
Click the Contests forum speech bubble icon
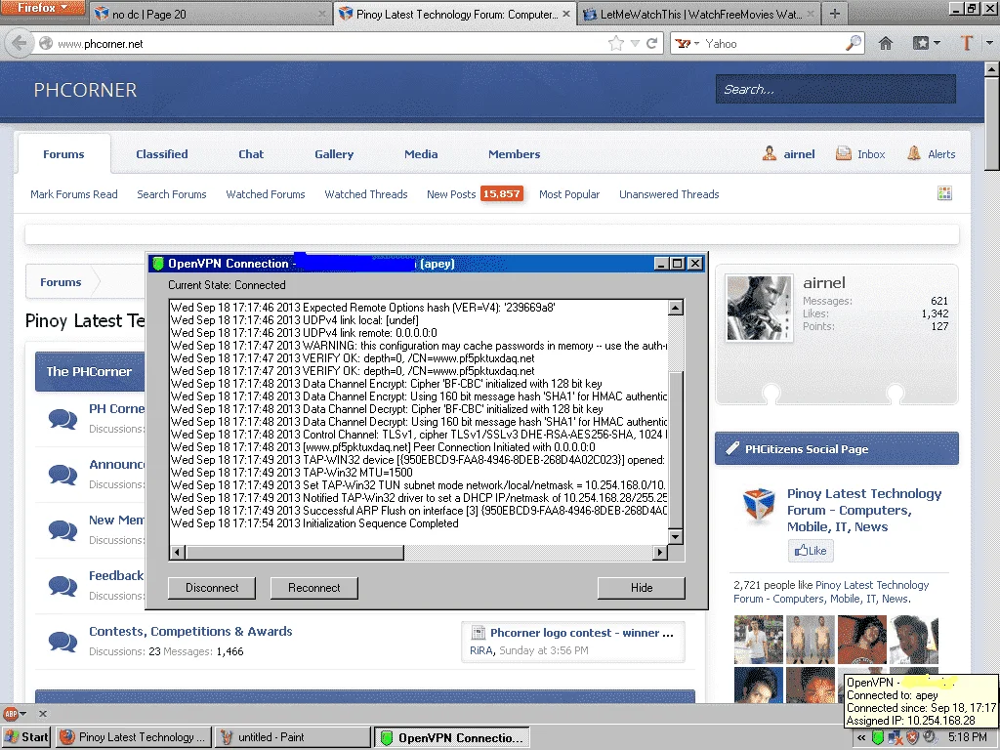[62, 642]
